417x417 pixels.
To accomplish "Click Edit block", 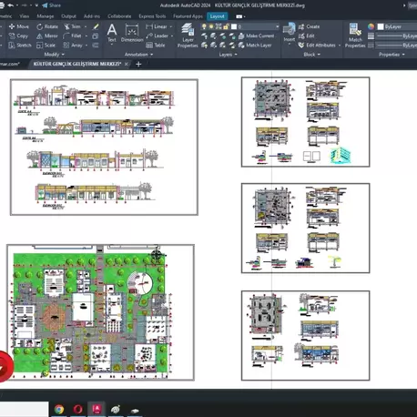I will pyautogui.click(x=307, y=36).
